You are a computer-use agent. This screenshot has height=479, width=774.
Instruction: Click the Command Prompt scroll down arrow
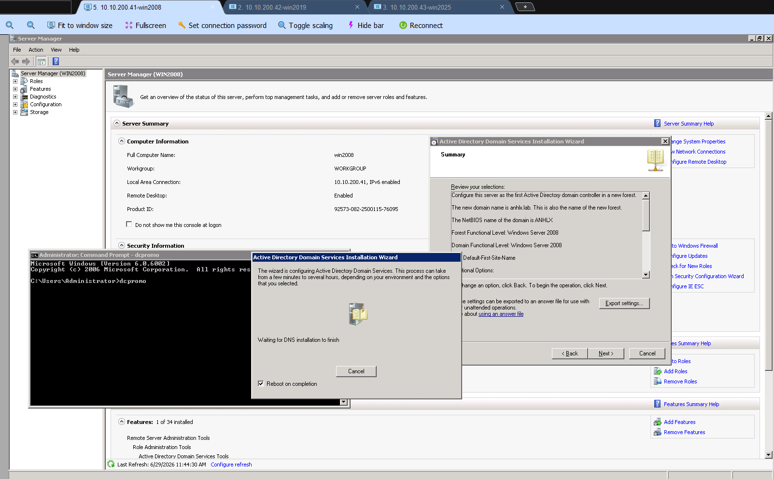coord(343,402)
